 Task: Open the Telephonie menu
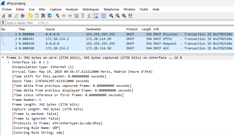pos(111,9)
